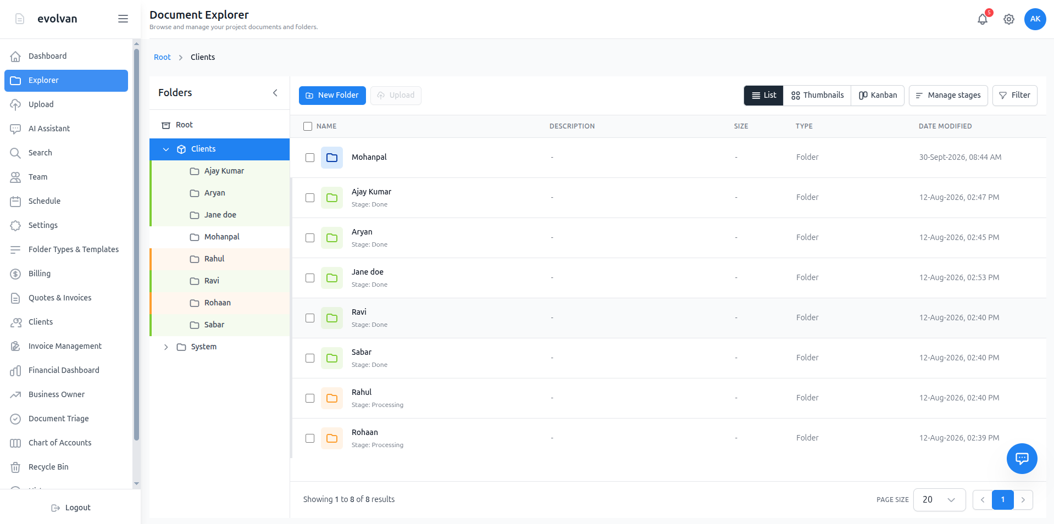This screenshot has height=524, width=1054.
Task: Open the Filter button
Action: (1015, 96)
